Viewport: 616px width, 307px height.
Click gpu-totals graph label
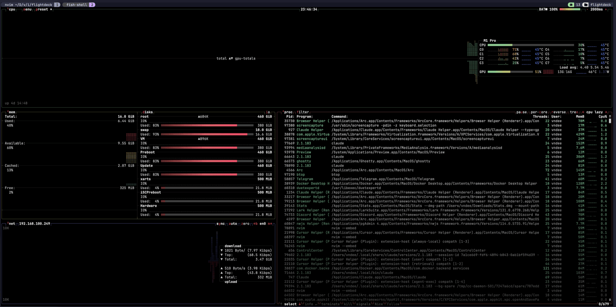click(245, 58)
